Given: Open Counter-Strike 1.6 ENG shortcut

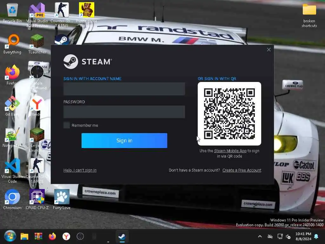Looking at the screenshot, I should [x=62, y=15].
